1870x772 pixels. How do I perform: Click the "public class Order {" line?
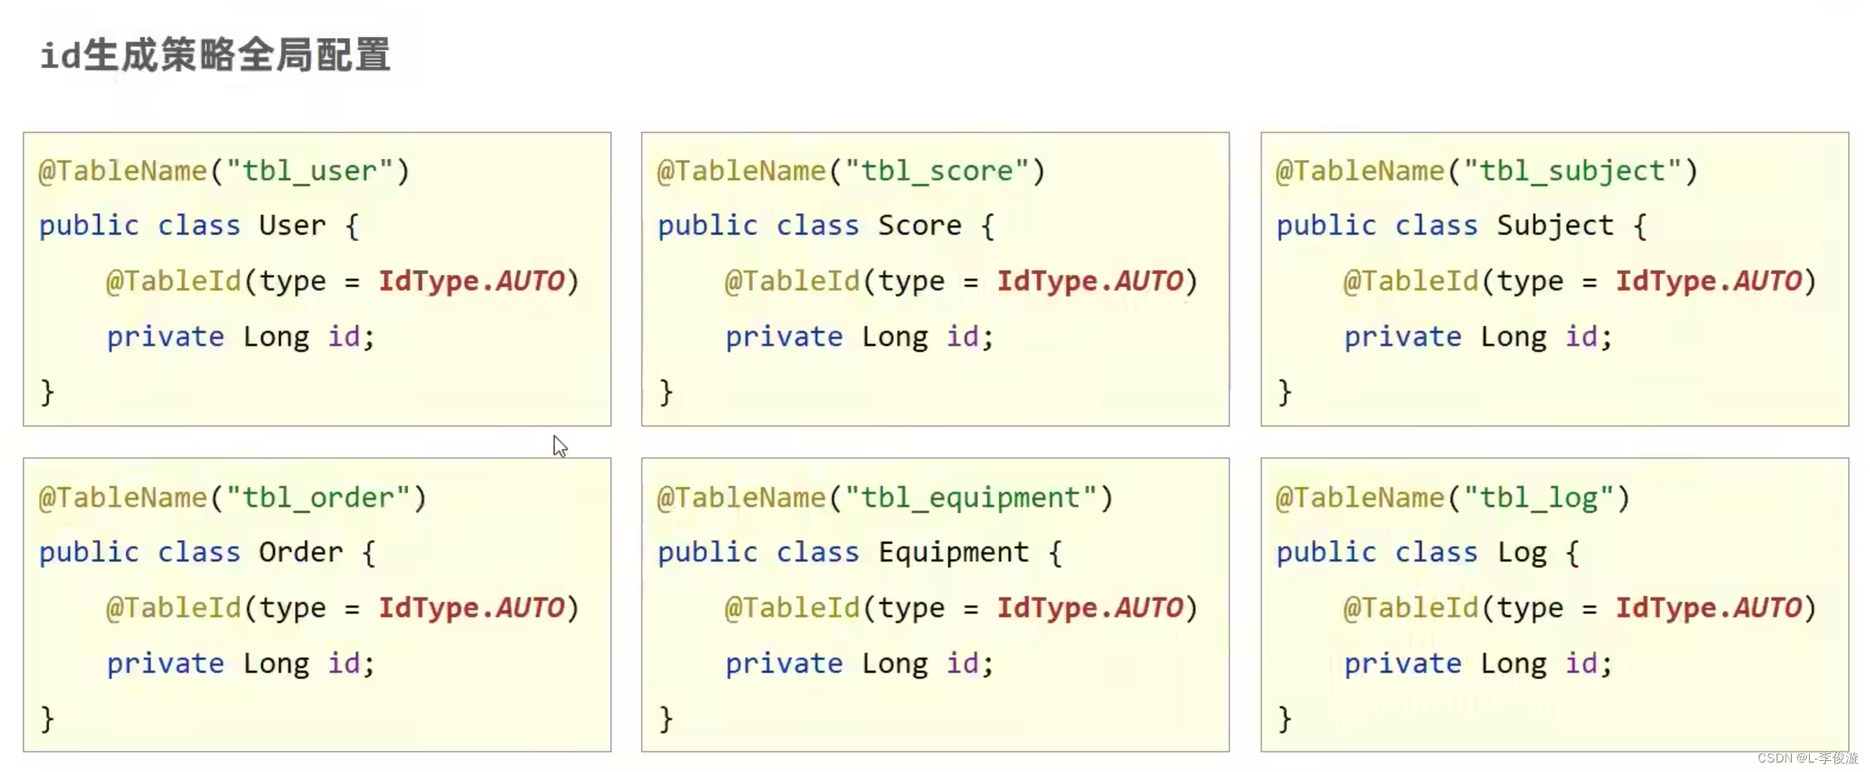pos(208,553)
